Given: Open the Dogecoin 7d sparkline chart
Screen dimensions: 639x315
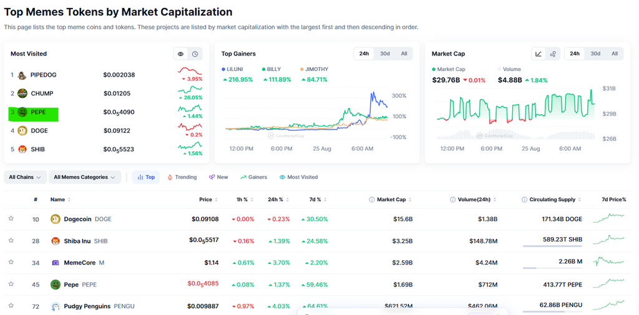Looking at the screenshot, I should tap(608, 219).
